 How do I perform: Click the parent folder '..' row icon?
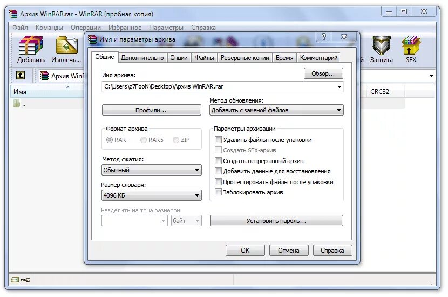click(x=17, y=103)
